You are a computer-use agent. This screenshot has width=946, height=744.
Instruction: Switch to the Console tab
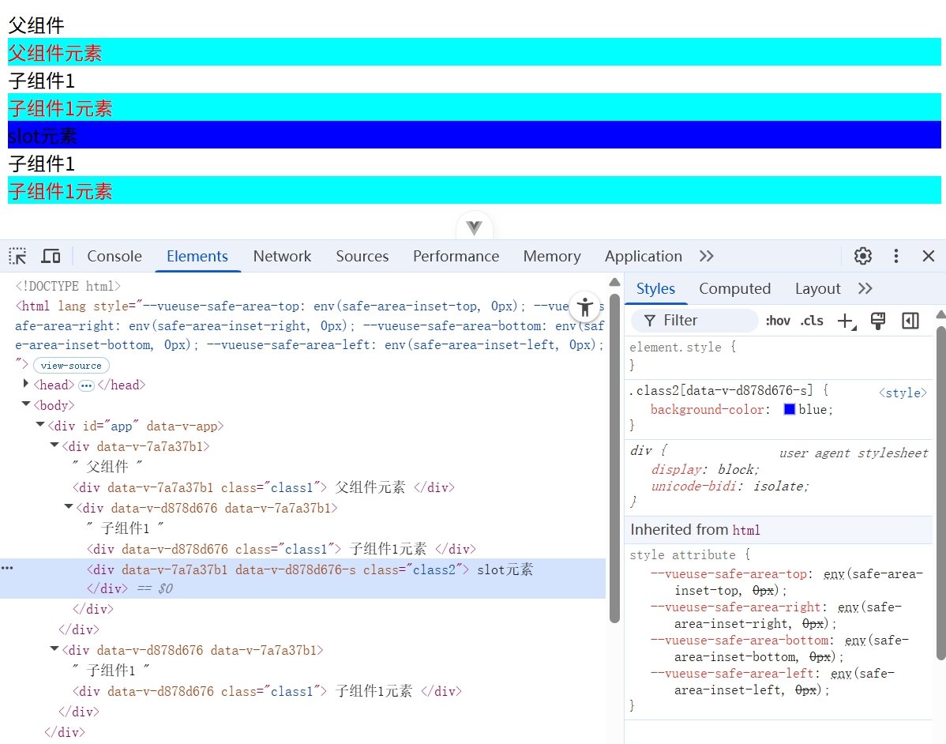[114, 256]
